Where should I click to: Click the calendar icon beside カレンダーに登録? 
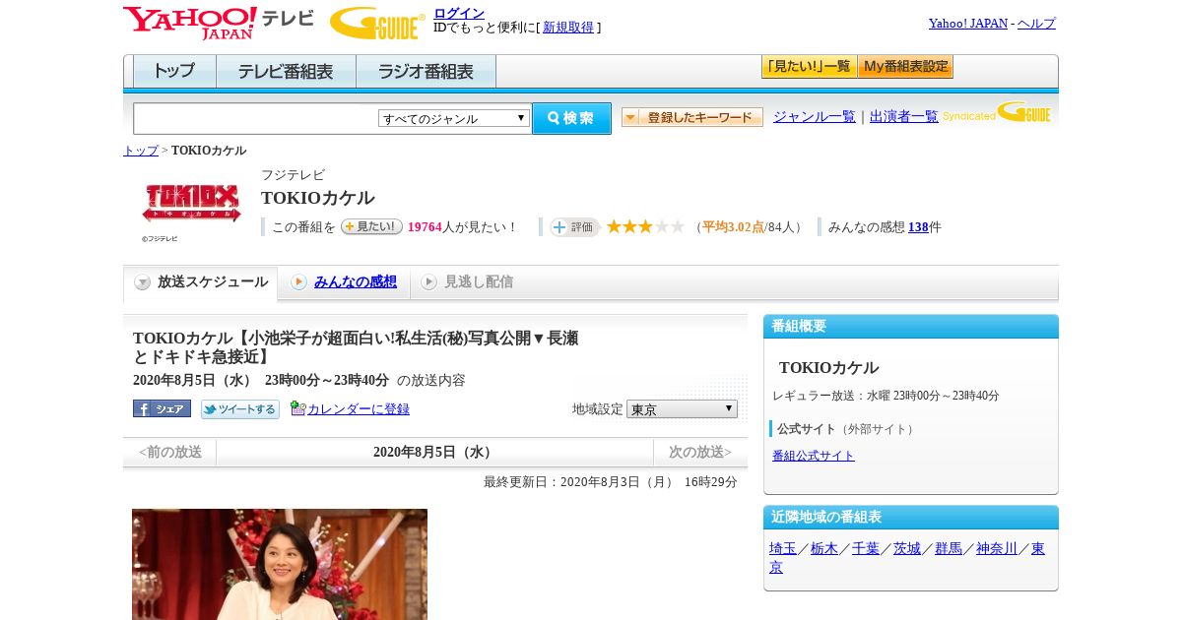tap(298, 408)
